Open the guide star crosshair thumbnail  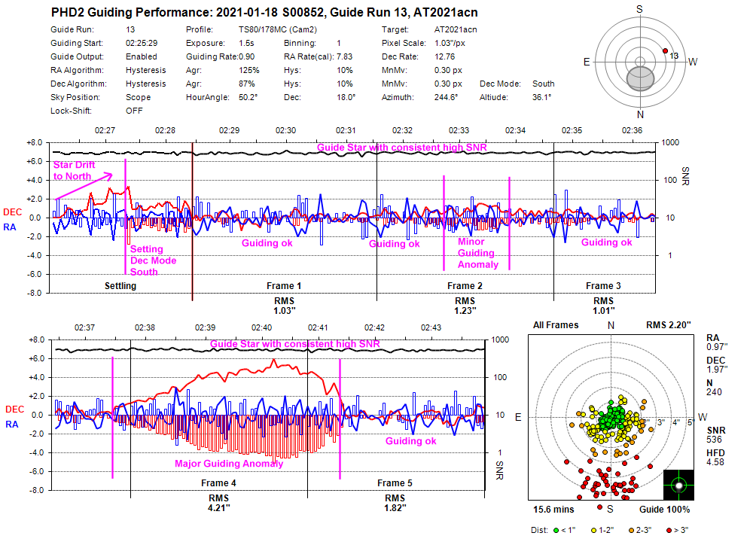click(678, 485)
